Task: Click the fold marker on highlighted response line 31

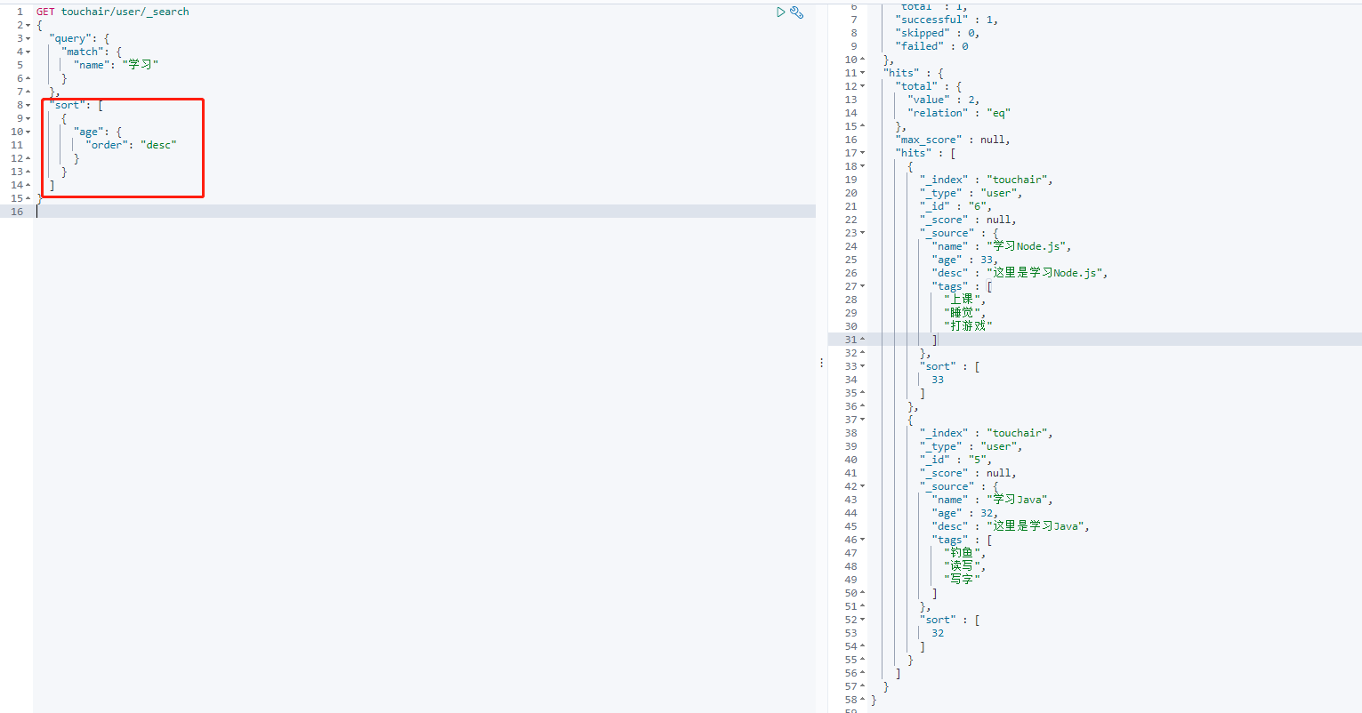Action: 862,340
